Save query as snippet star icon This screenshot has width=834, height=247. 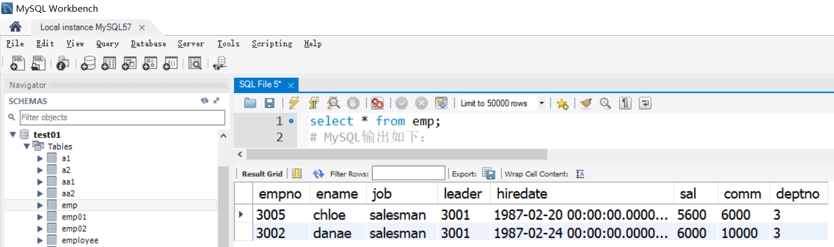[562, 104]
